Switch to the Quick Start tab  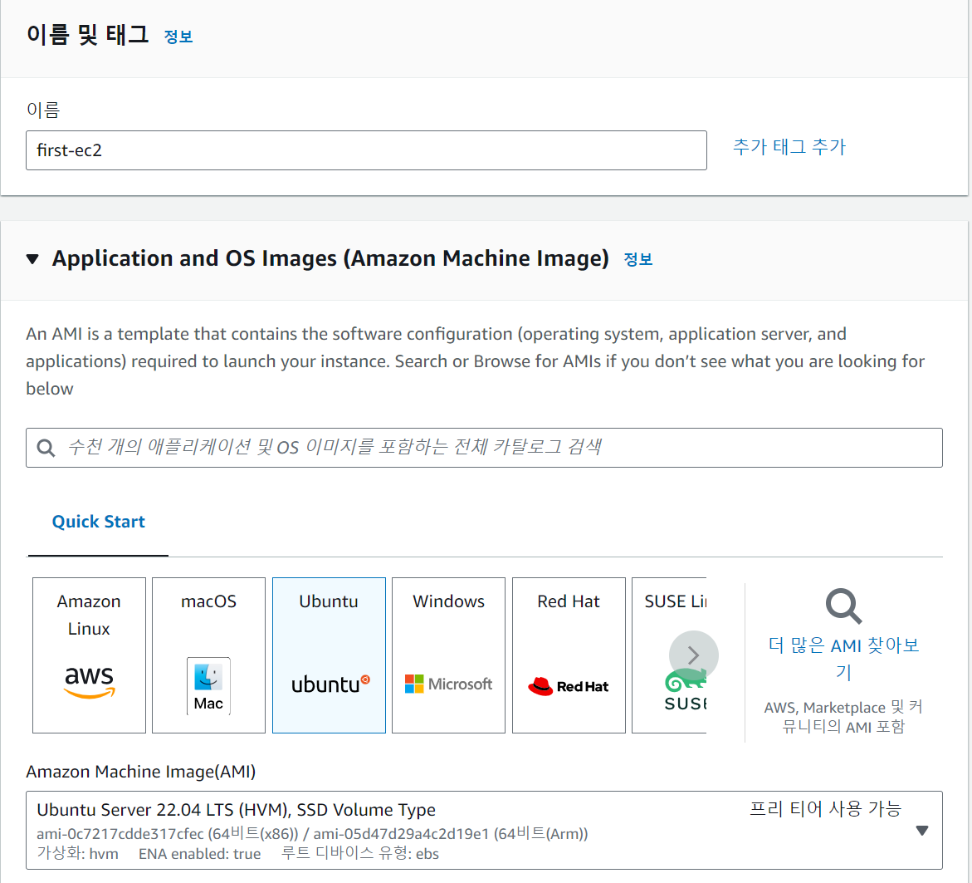point(98,521)
